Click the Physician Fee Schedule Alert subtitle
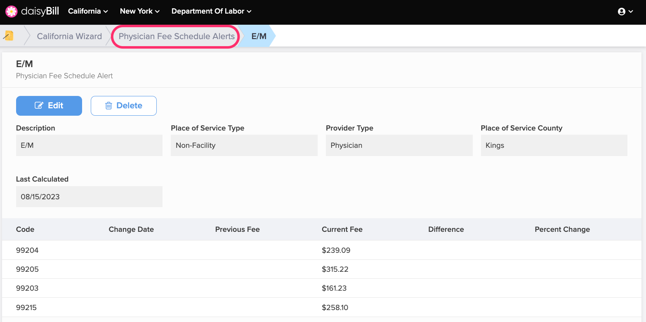 [64, 76]
